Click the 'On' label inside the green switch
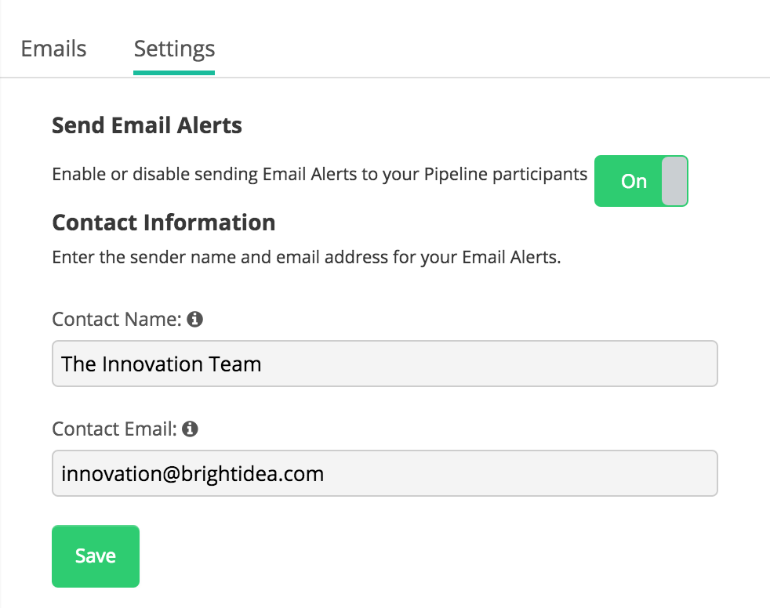The height and width of the screenshot is (608, 770). [634, 182]
